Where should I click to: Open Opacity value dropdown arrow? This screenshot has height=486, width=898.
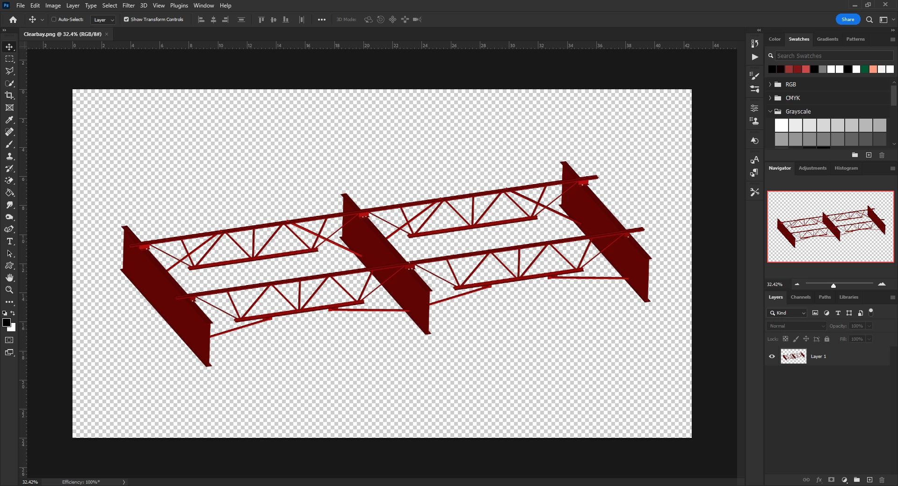click(869, 326)
